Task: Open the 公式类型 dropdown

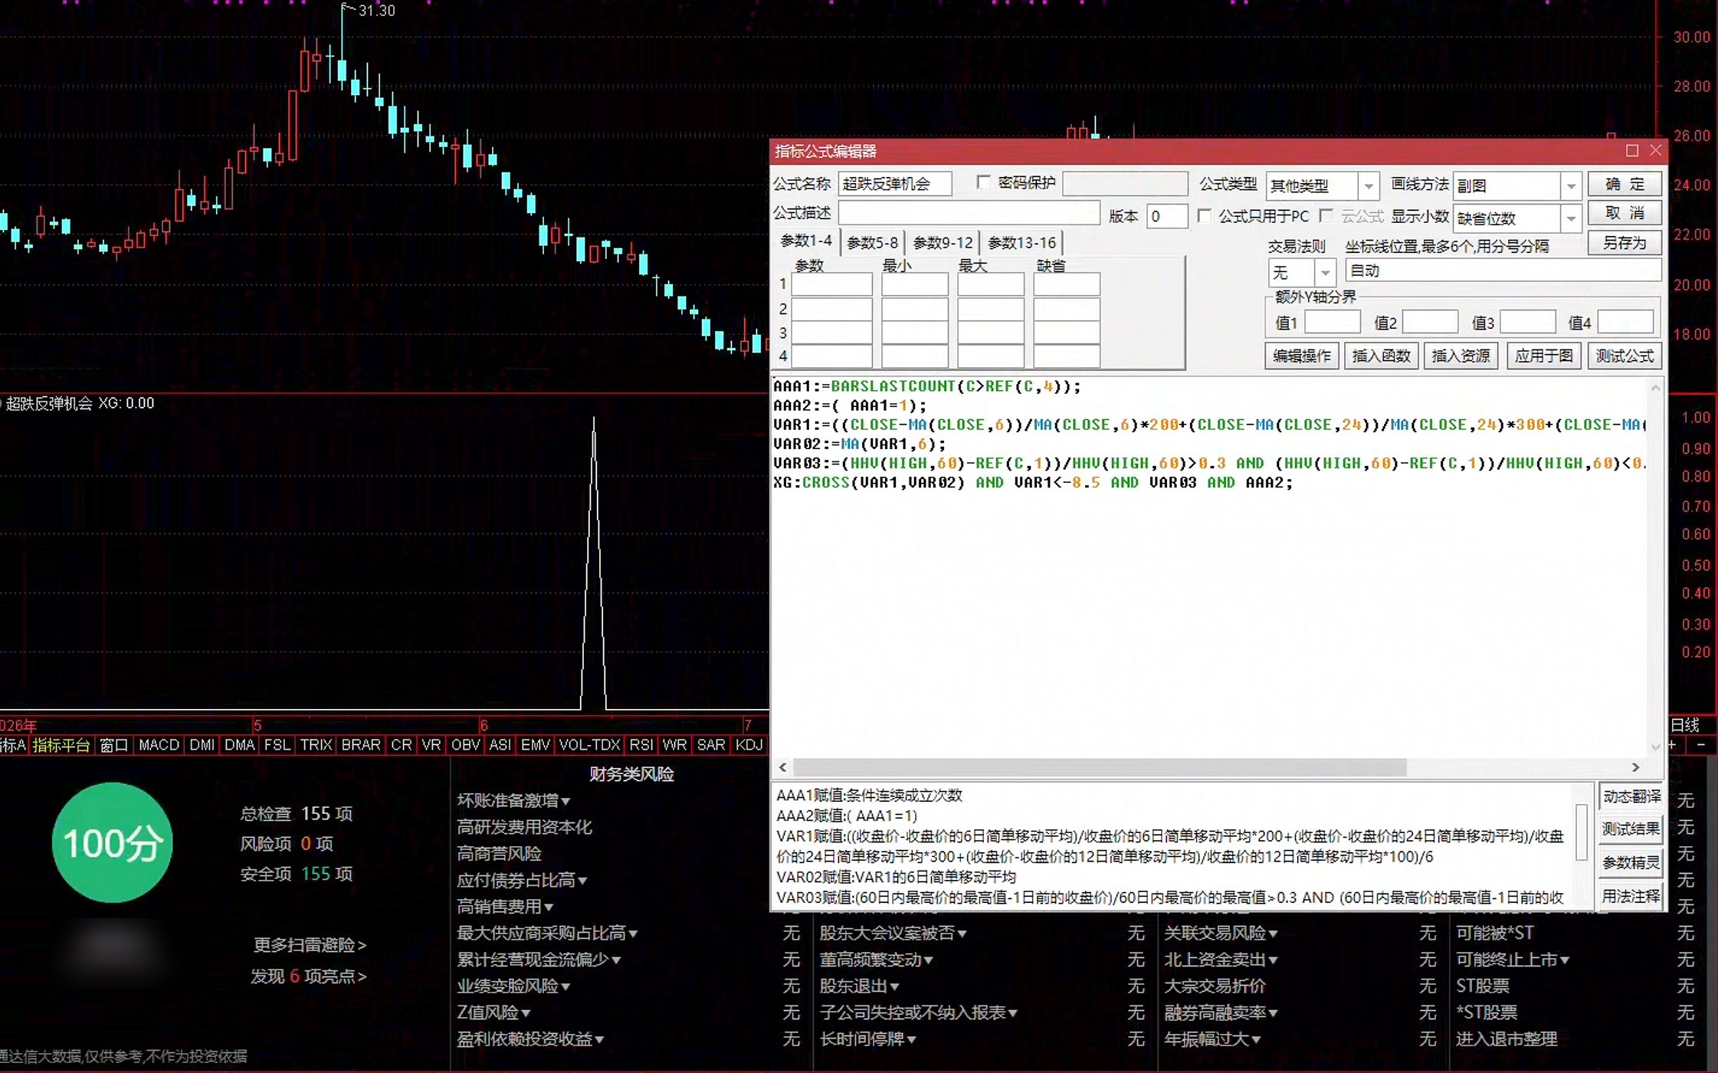Action: pyautogui.click(x=1368, y=186)
